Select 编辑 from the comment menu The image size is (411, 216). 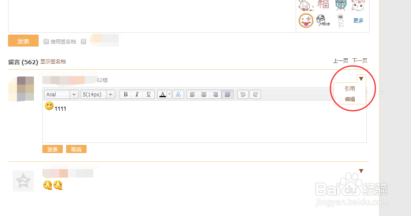pyautogui.click(x=349, y=99)
